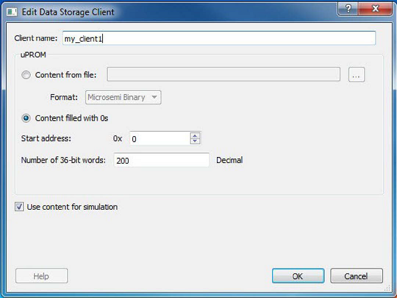The height and width of the screenshot is (298, 397).
Task: Toggle the Use content for simulation checkbox
Action: [20, 207]
